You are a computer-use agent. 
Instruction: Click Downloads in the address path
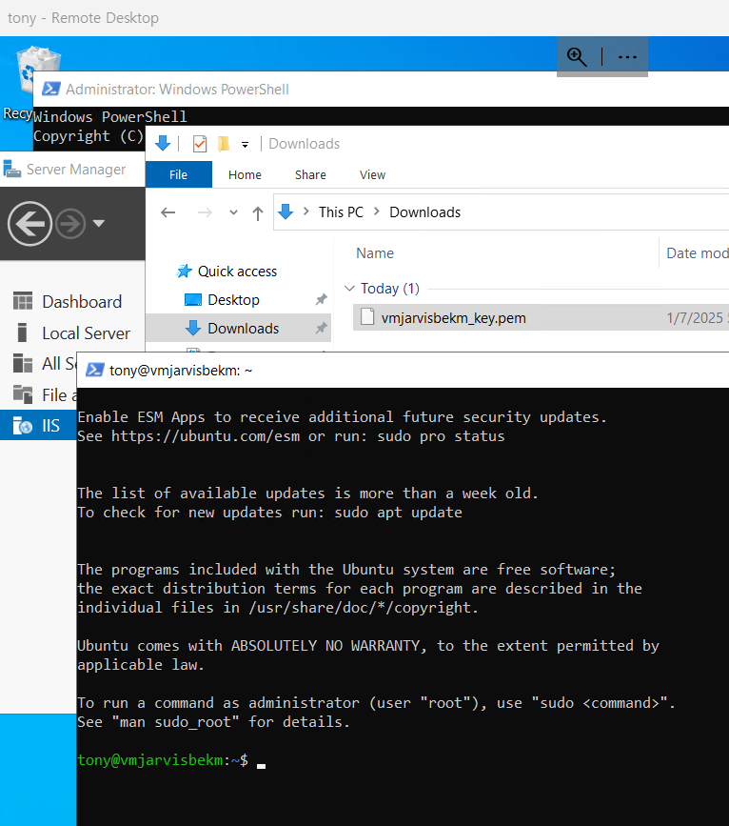[424, 212]
